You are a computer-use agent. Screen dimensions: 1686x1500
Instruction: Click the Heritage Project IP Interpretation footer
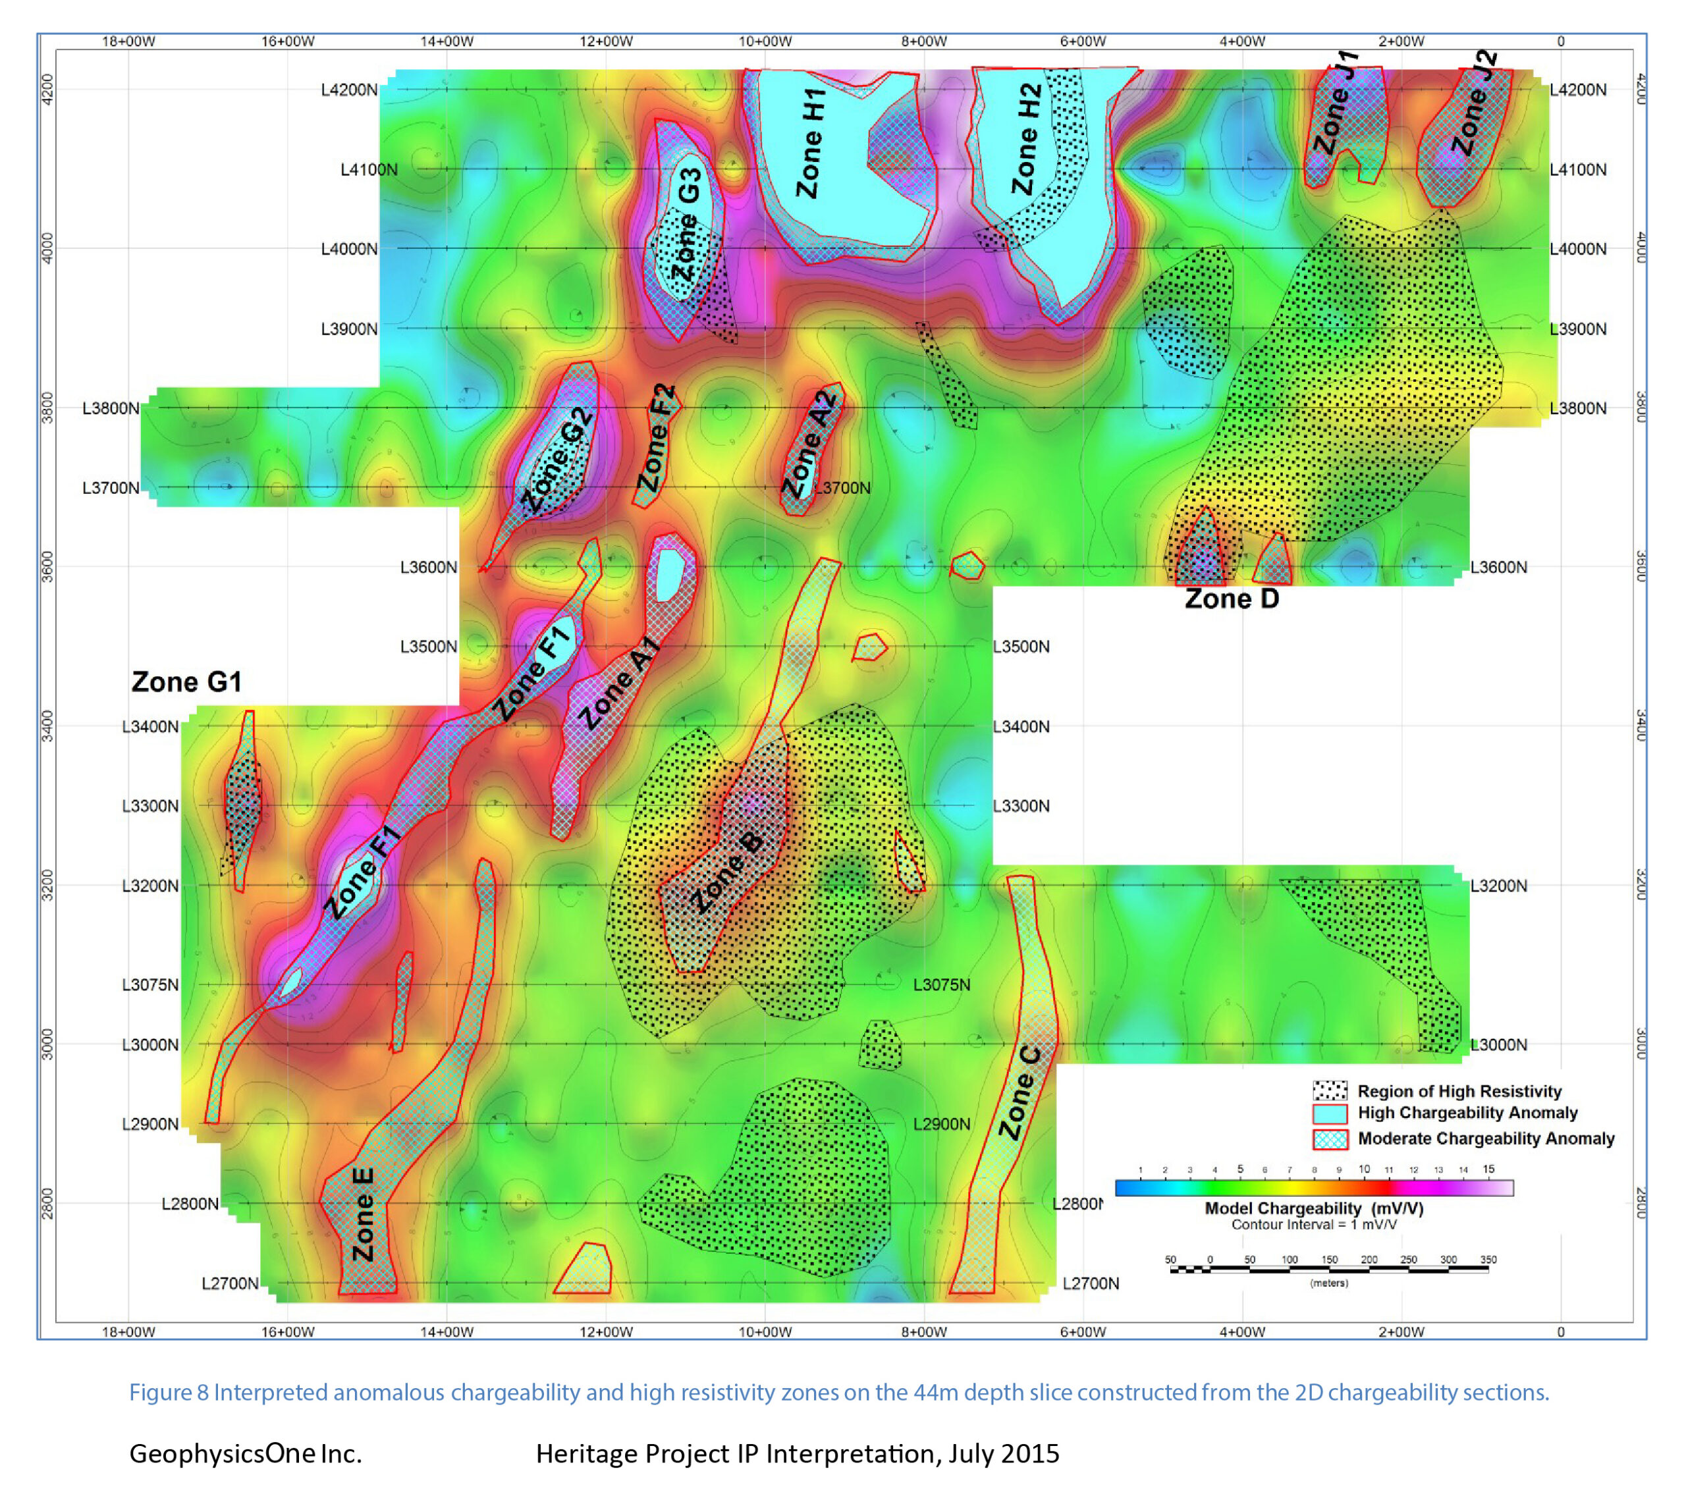pos(797,1453)
